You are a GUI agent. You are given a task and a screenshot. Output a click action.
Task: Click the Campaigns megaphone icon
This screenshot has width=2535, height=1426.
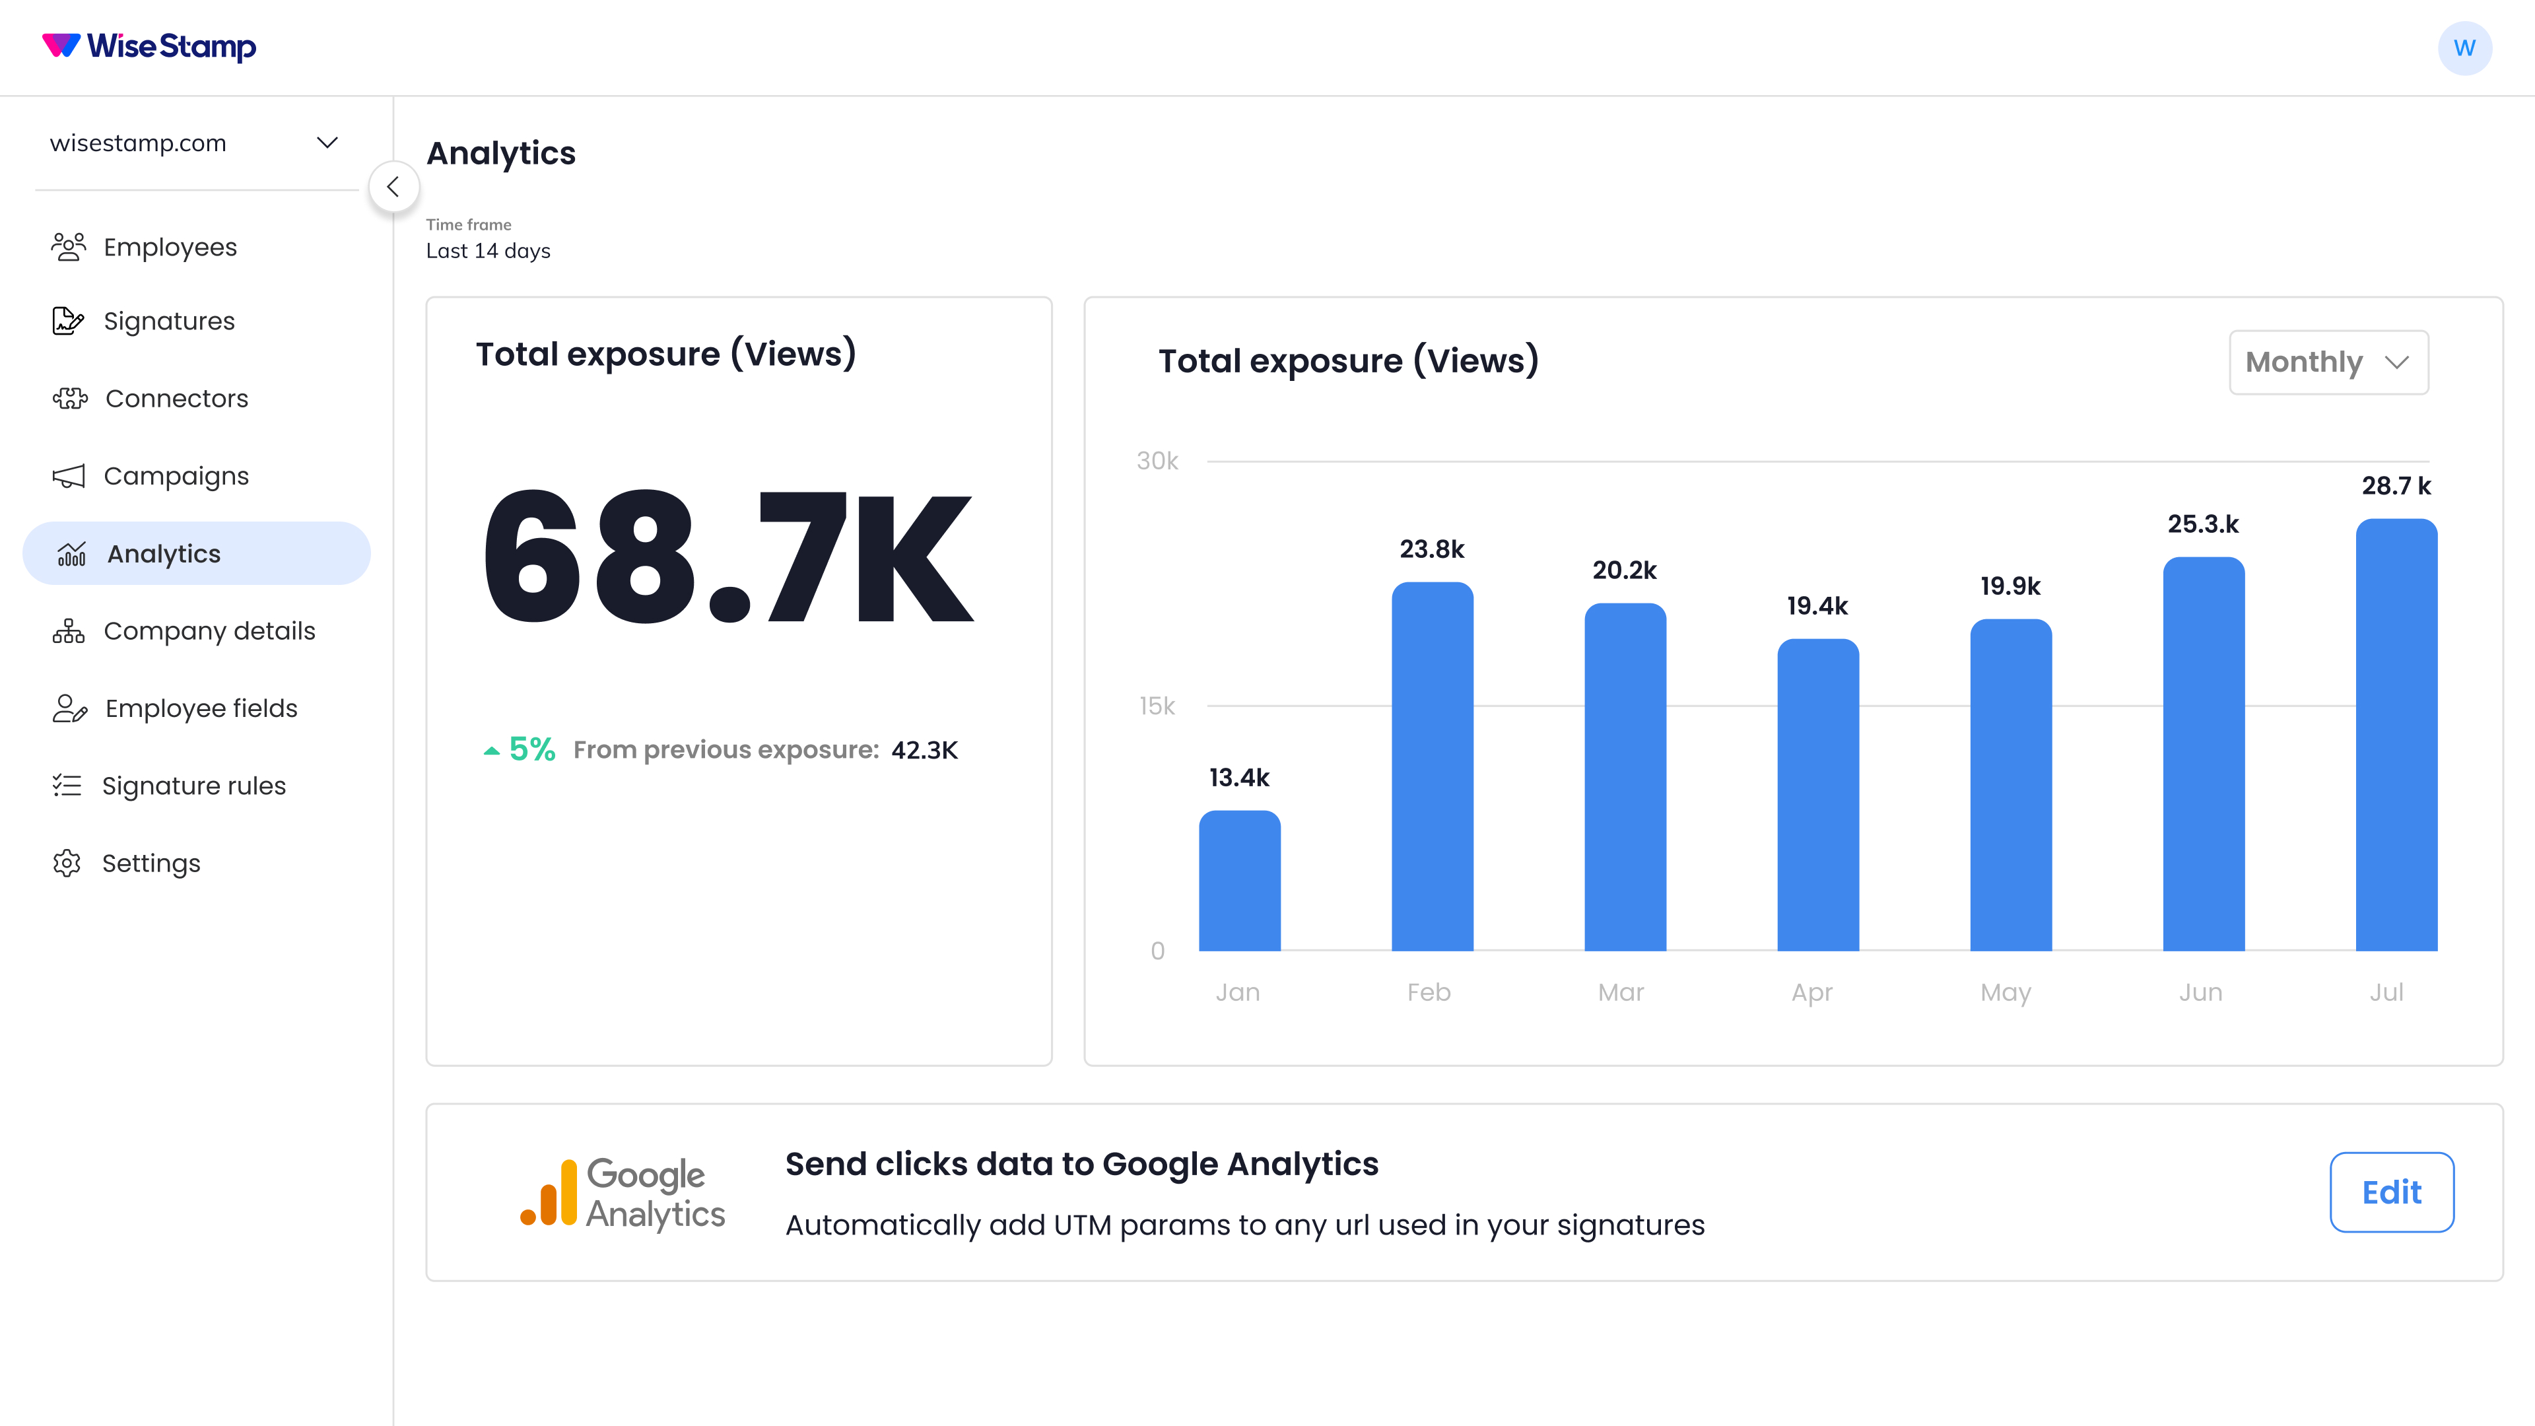click(68, 476)
